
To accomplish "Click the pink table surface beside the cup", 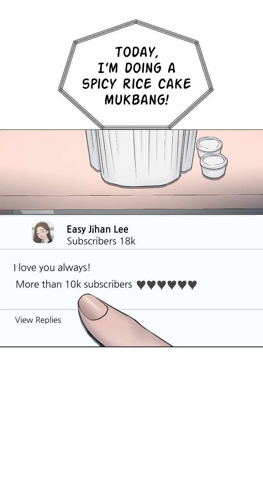I will pos(42,164).
